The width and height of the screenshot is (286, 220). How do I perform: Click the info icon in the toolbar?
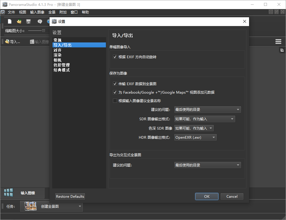(x=40, y=21)
